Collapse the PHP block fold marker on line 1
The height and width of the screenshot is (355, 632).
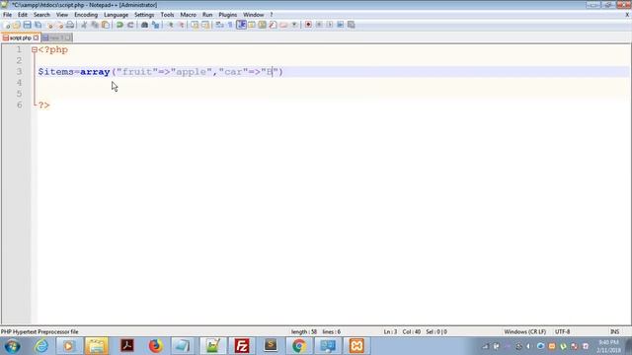(35, 50)
